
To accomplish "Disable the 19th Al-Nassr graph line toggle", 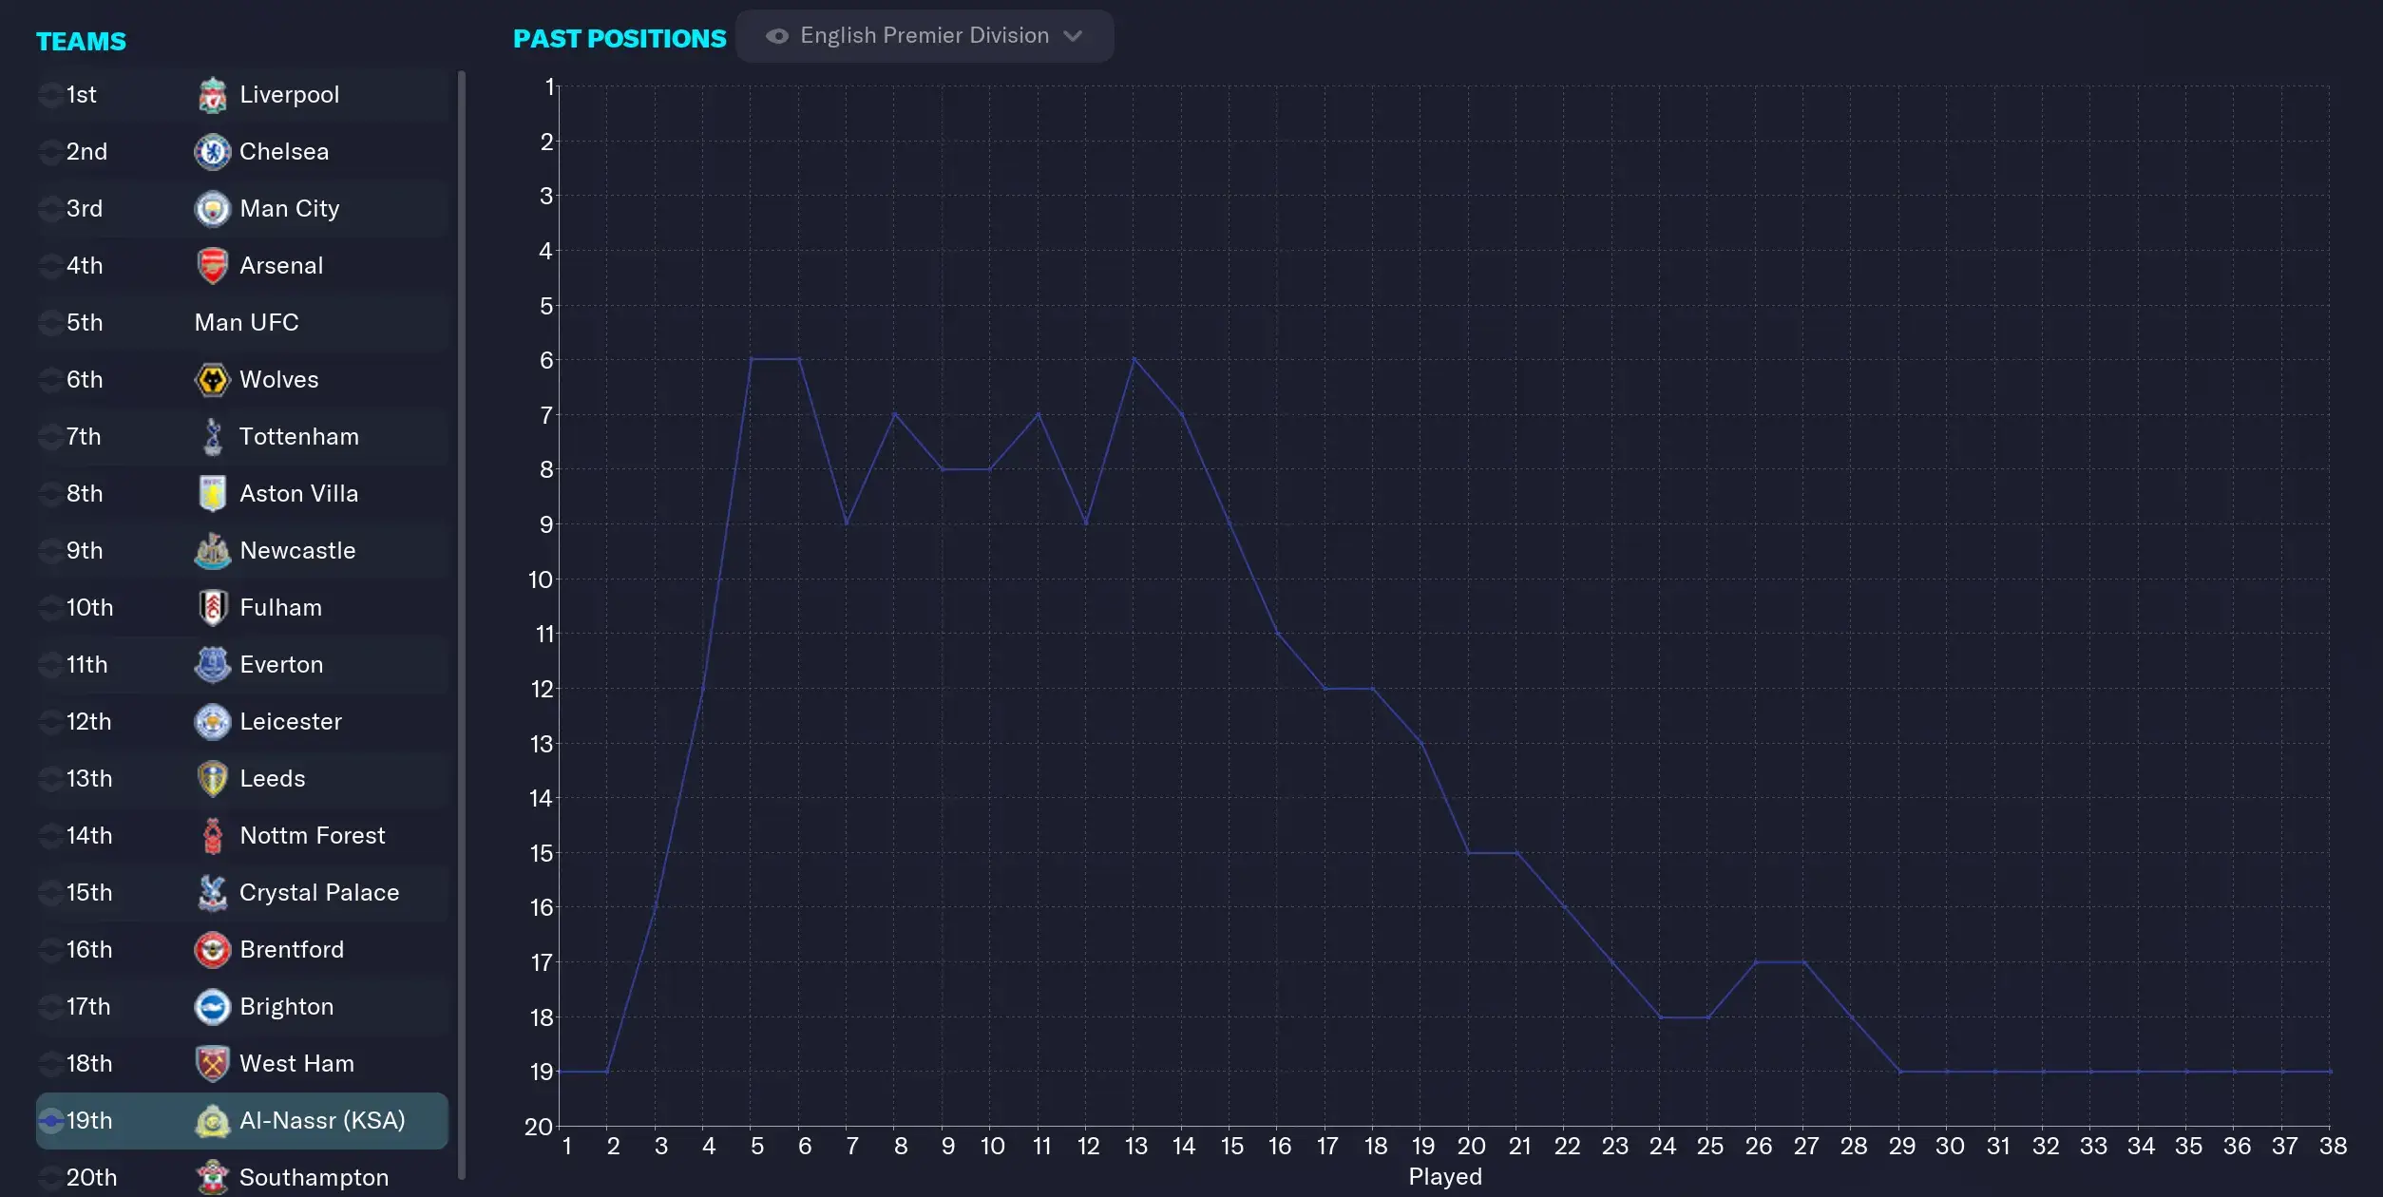I will point(50,1121).
